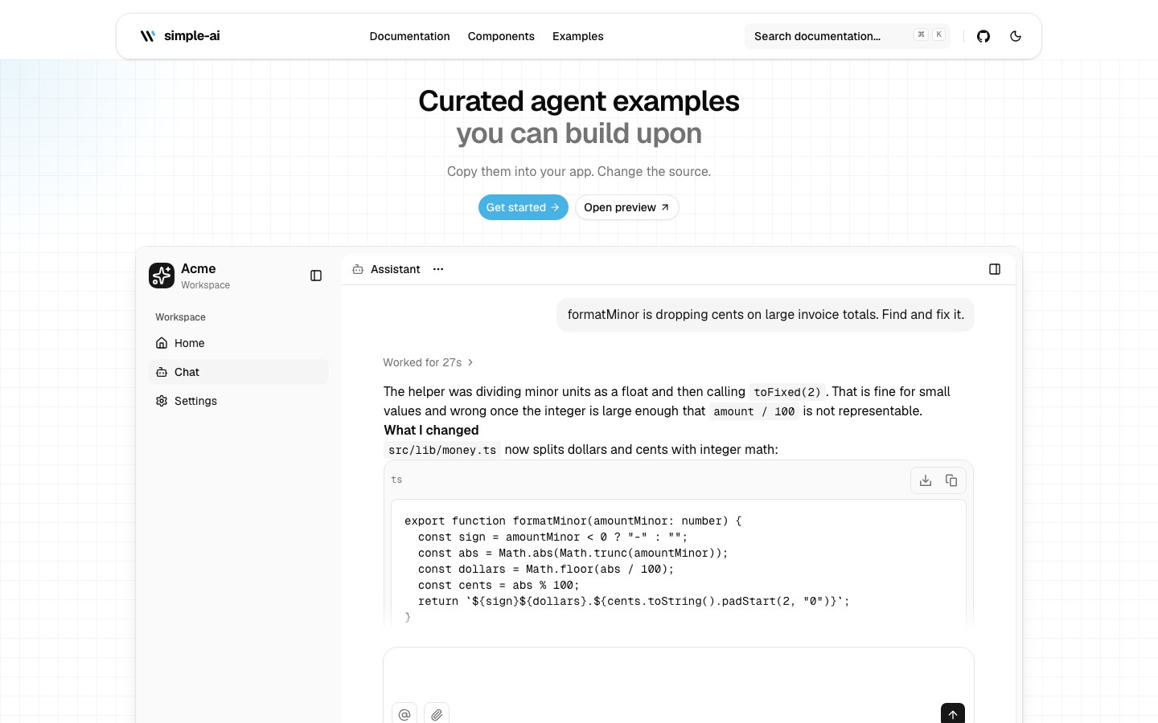Open the Documentation nav item
The height and width of the screenshot is (723, 1158).
(409, 36)
